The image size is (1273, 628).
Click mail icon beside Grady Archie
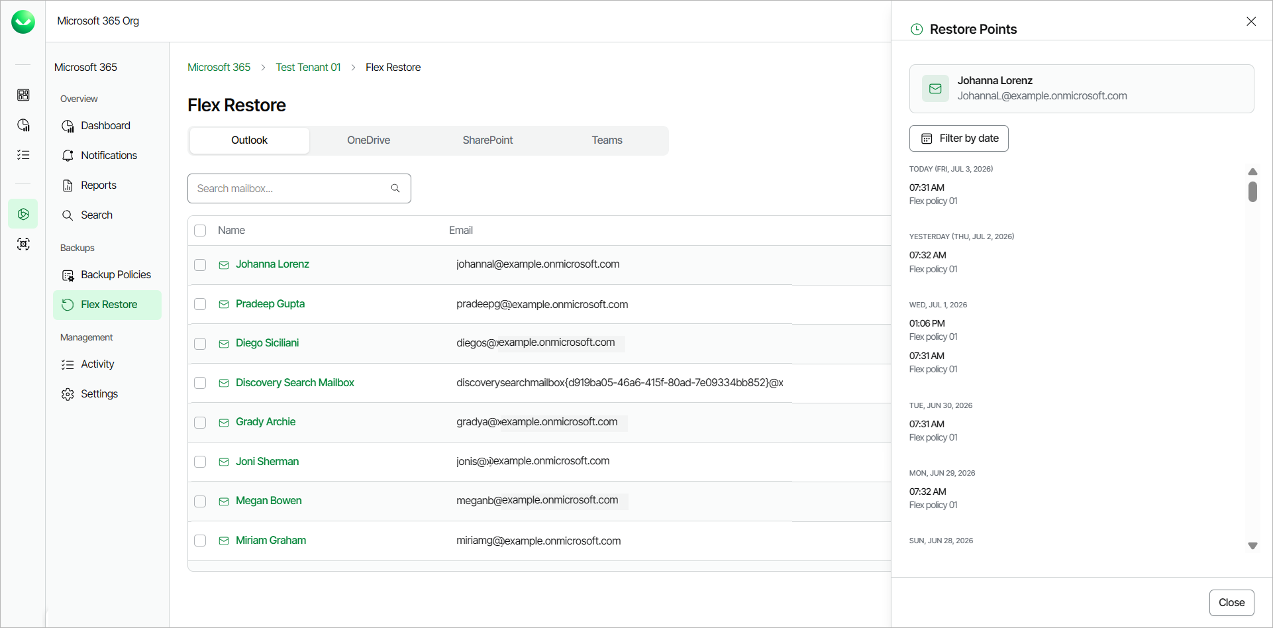pos(224,423)
